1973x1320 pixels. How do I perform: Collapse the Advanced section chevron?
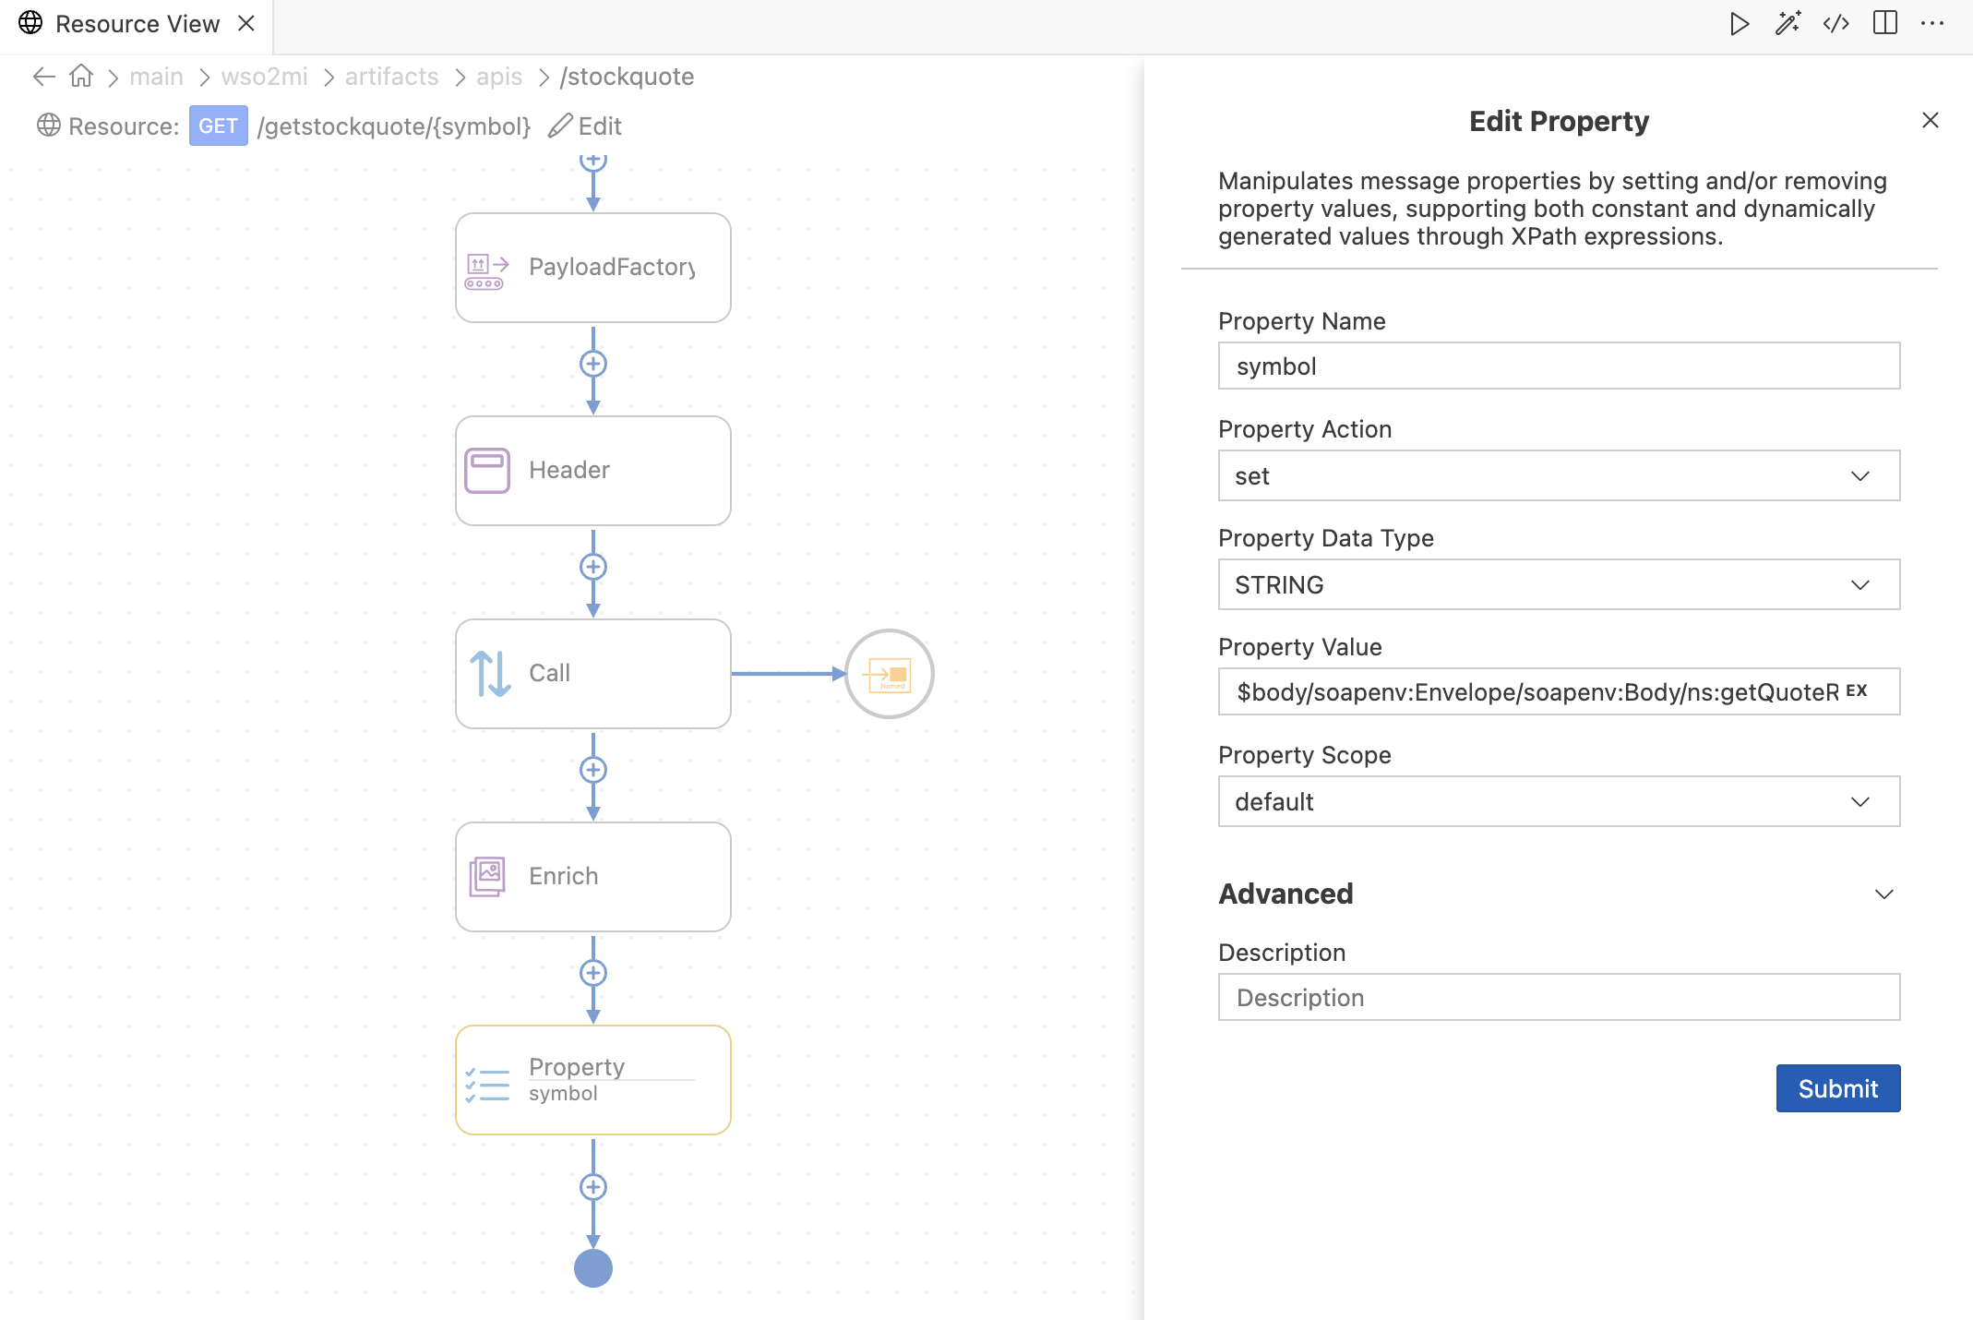pyautogui.click(x=1884, y=894)
